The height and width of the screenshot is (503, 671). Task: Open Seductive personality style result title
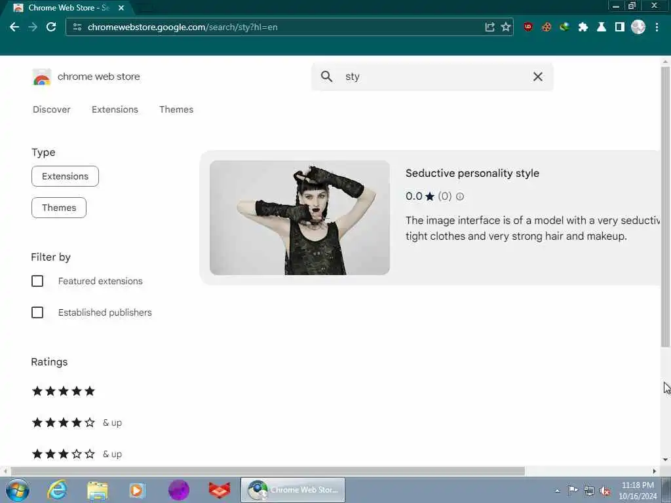pyautogui.click(x=472, y=173)
